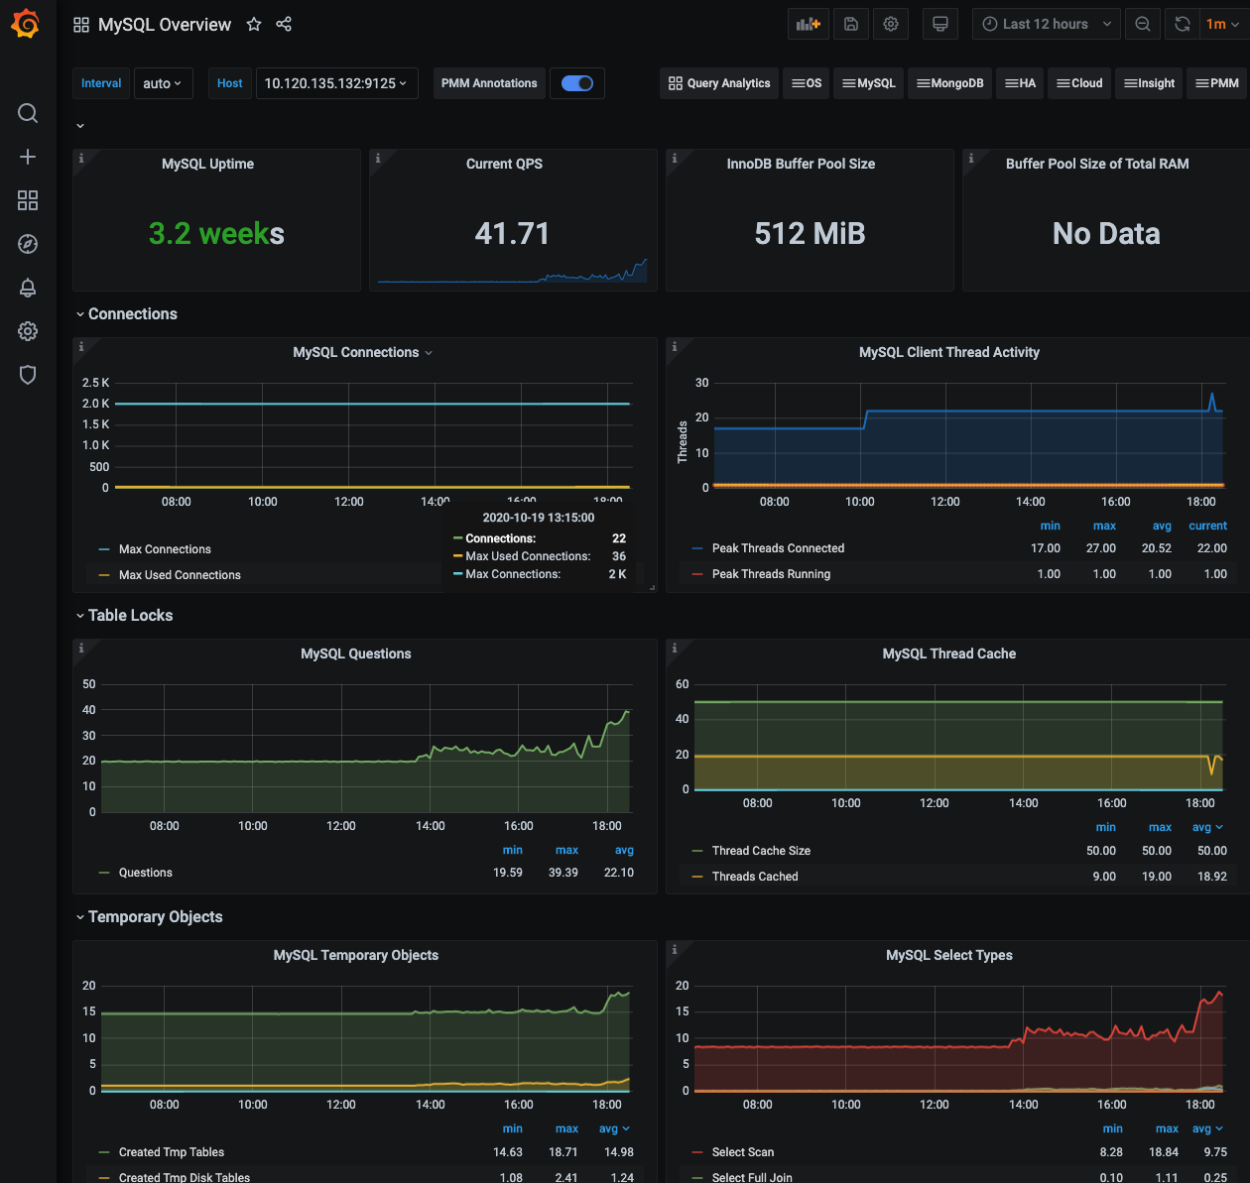Share the dashboard using share icon
This screenshot has width=1250, height=1183.
point(284,25)
